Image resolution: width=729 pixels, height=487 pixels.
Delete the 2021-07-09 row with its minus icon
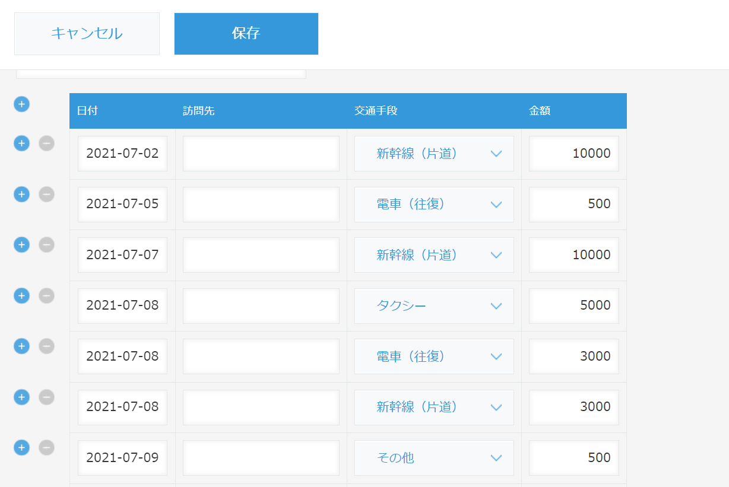tap(46, 447)
